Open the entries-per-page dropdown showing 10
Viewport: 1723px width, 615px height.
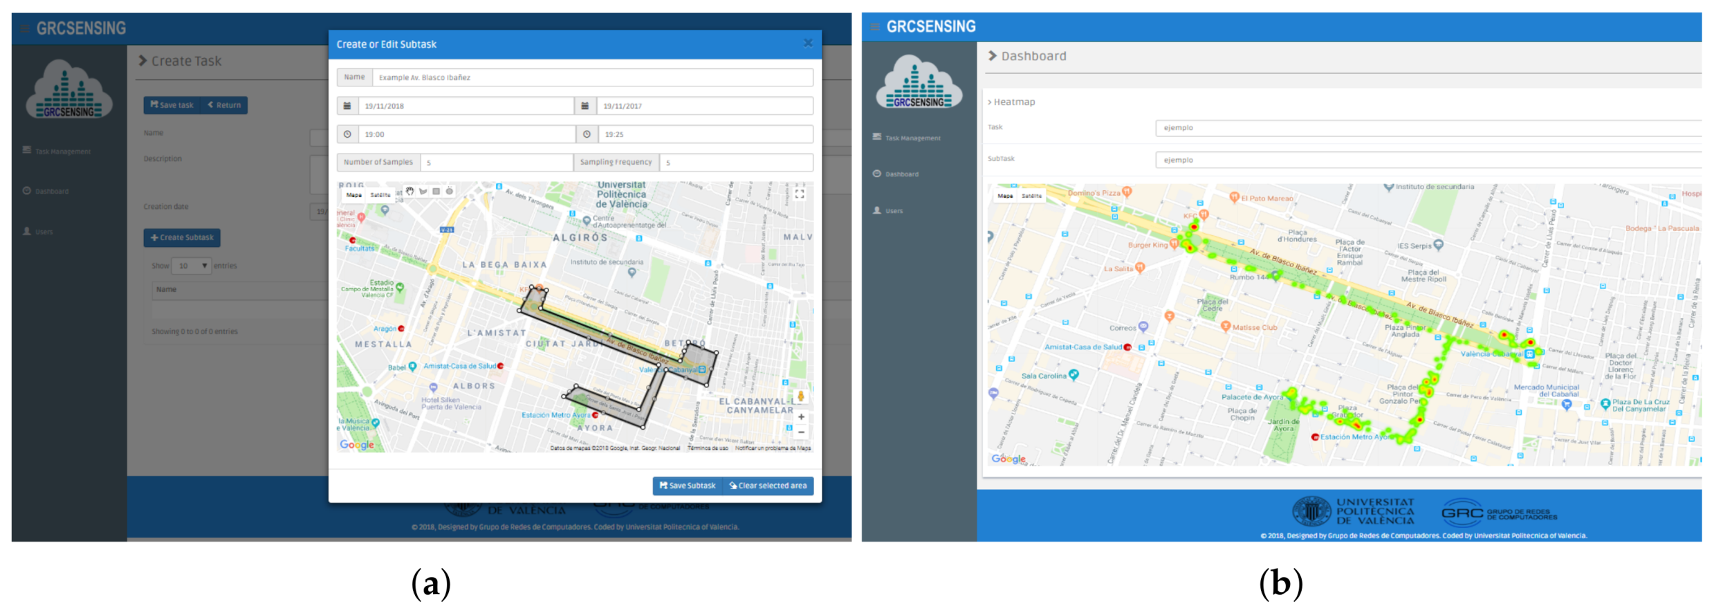click(192, 266)
